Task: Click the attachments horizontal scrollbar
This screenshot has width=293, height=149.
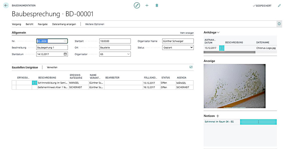Action: pos(229,52)
